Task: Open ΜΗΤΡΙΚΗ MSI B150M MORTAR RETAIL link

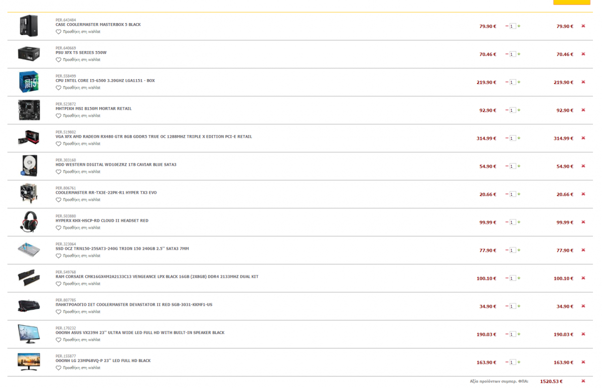Action: [94, 109]
